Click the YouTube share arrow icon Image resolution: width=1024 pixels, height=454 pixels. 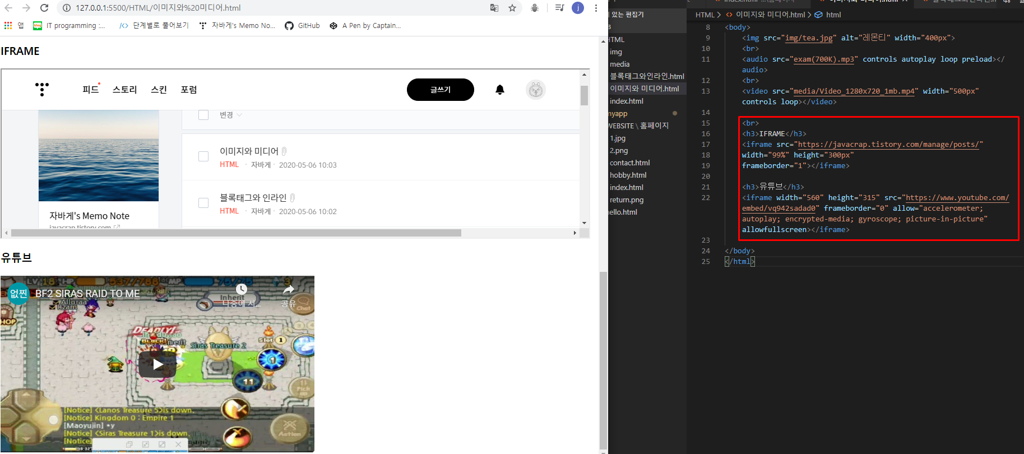coord(288,290)
